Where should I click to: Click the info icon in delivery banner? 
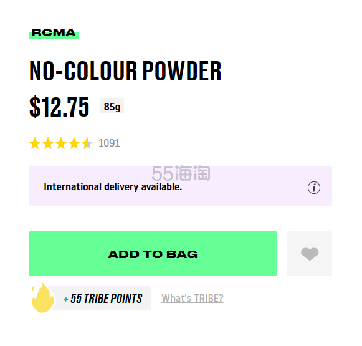tap(314, 188)
